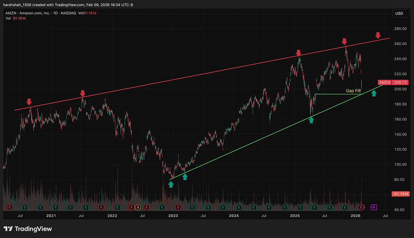Viewport: 414px width, 238px height.
Task: Click the 1D interval in chart header
Action: click(x=56, y=13)
